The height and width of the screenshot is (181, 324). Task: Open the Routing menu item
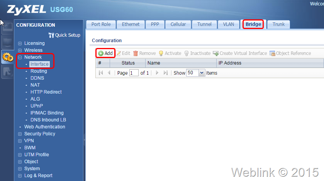pyautogui.click(x=39, y=71)
